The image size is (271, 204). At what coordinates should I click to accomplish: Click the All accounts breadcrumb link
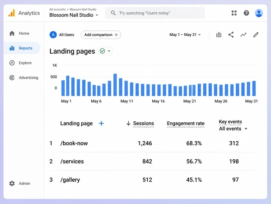click(57, 9)
